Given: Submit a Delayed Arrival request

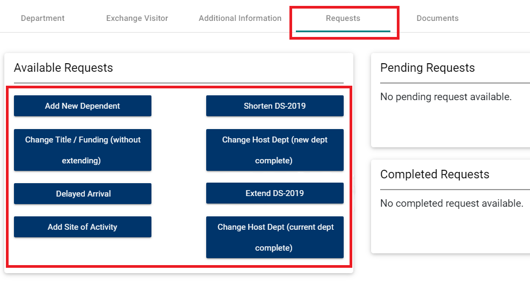Looking at the screenshot, I should 83,194.
